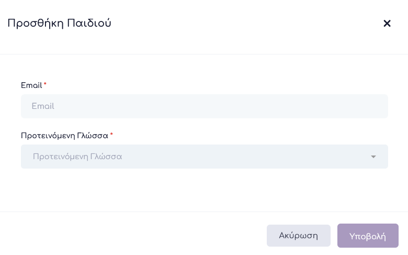Click Προτεινόμενη Γλώσσα placeholder in select box
Image resolution: width=408 pixels, height=255 pixels.
77,157
